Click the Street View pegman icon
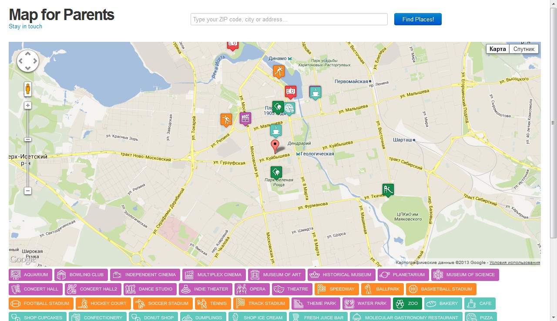Viewport: 557px width, 321px height. coord(28,88)
